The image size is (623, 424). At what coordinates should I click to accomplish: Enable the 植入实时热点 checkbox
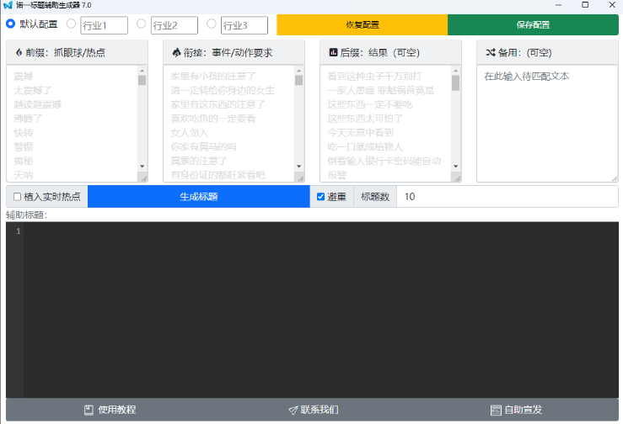pyautogui.click(x=17, y=197)
